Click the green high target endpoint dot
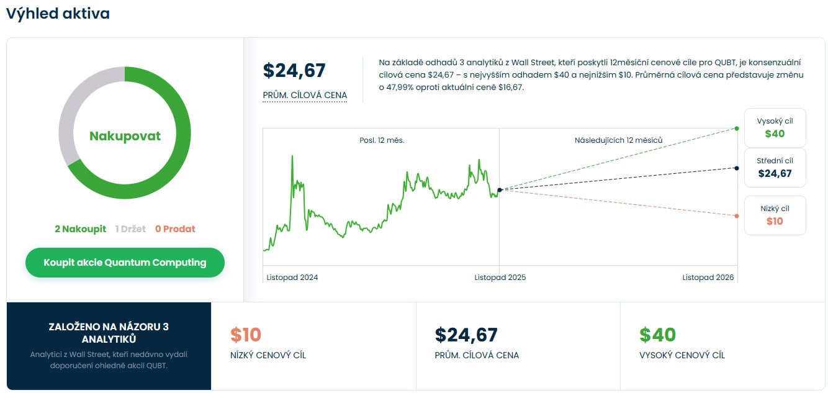 [x=737, y=129]
